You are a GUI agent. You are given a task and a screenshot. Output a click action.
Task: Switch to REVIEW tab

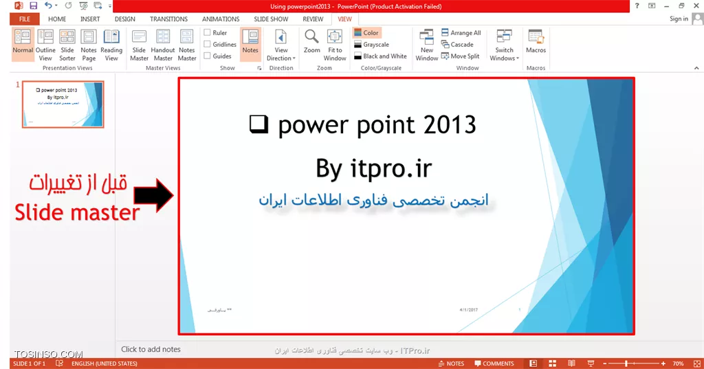click(313, 19)
